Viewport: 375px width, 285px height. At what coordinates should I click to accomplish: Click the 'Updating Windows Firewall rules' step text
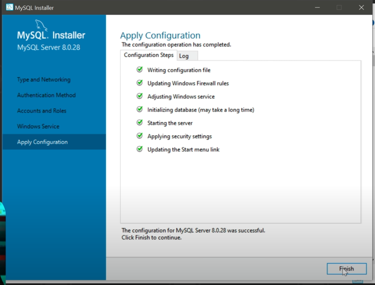pos(188,83)
